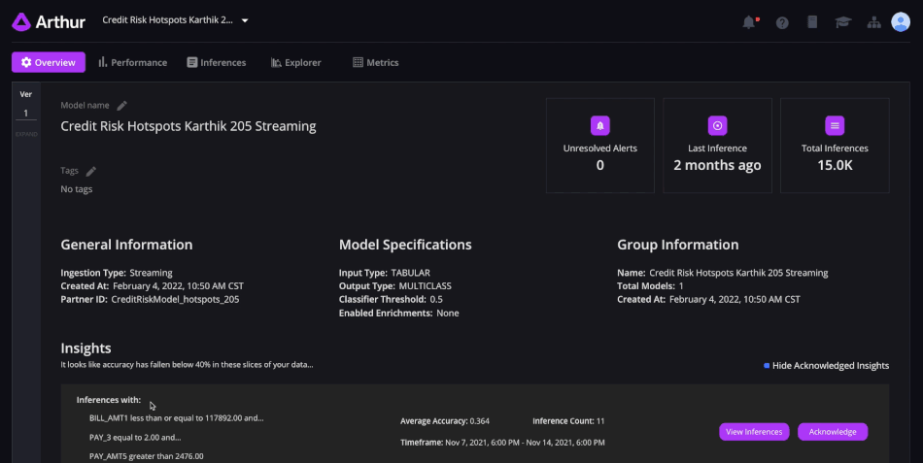Open the organization hierarchy icon

coord(874,21)
